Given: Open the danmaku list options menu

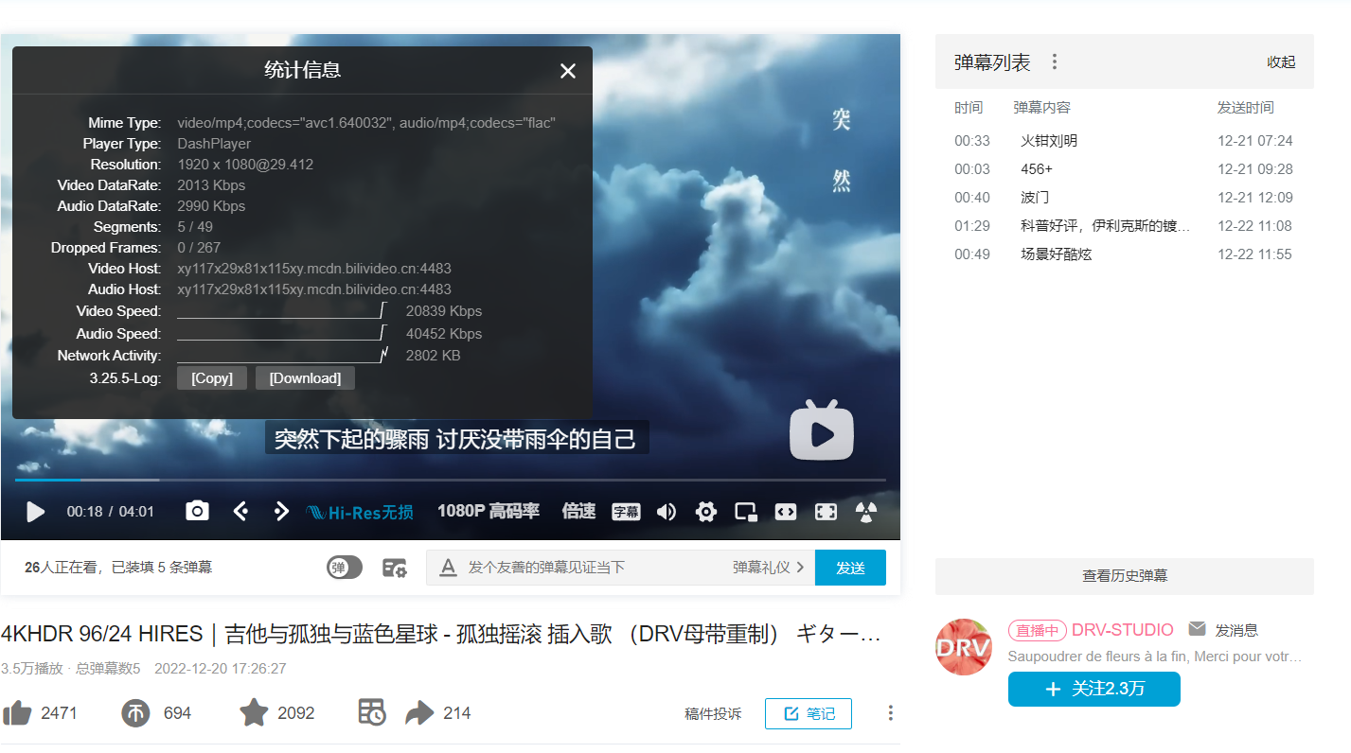Looking at the screenshot, I should [1054, 61].
